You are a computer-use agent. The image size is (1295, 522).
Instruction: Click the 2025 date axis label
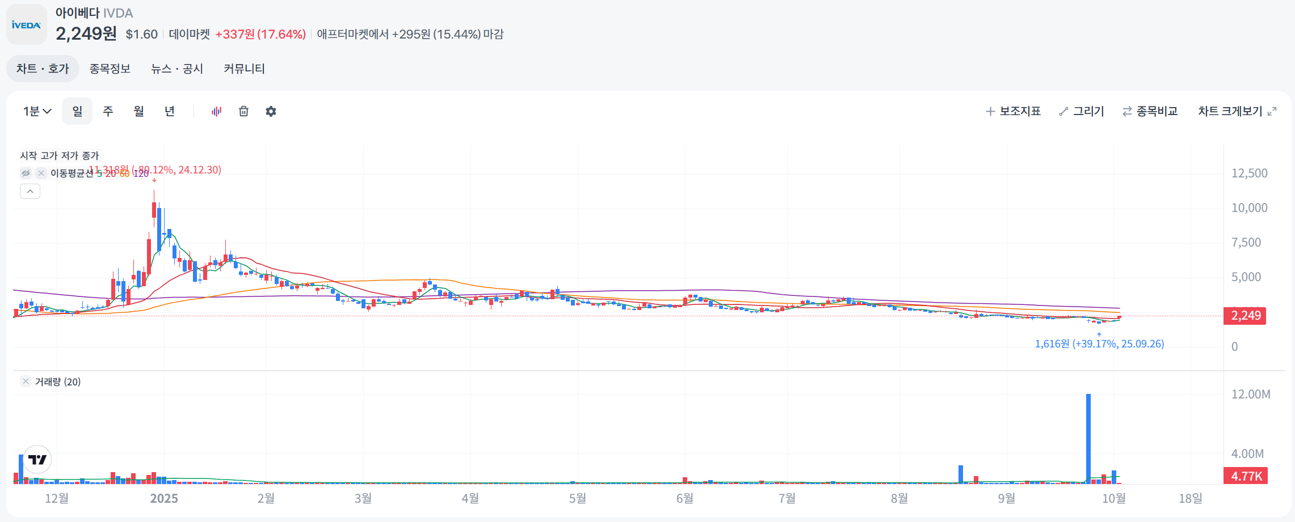(164, 498)
